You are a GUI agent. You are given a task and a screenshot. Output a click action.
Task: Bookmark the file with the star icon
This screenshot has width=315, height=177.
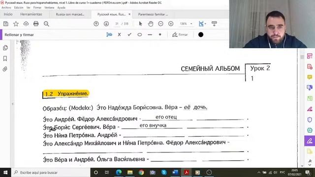[x=16, y=24]
